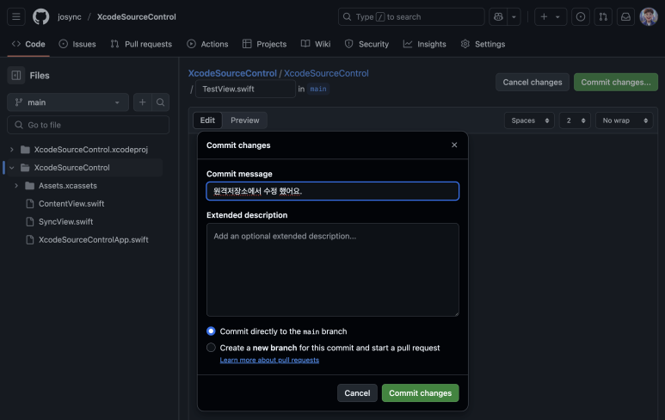Open the Spaces indent mode dropdown
Screen dimensions: 665x420
530,120
